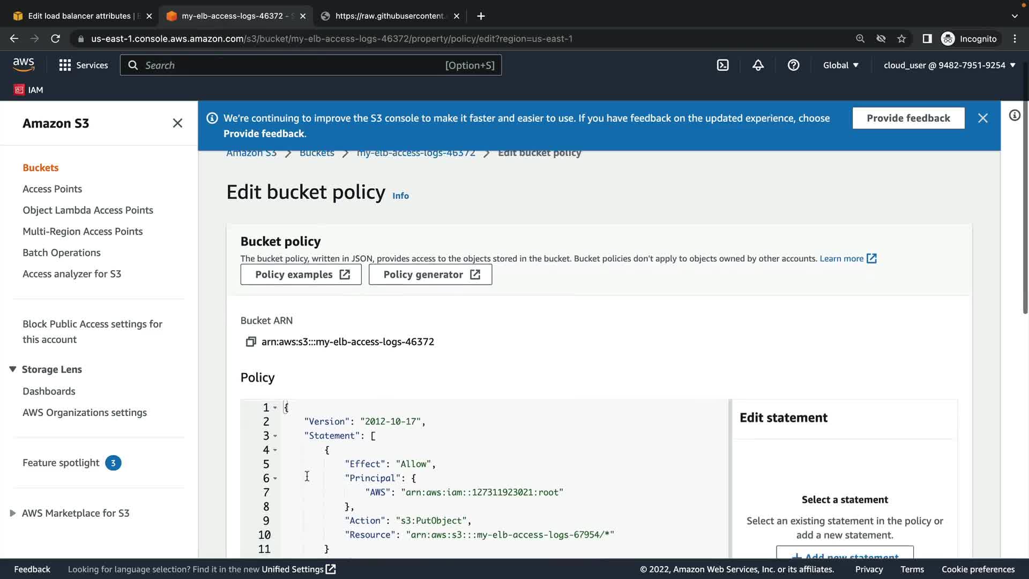Viewport: 1029px width, 579px height.
Task: Open the Global region dropdown
Action: 840,65
